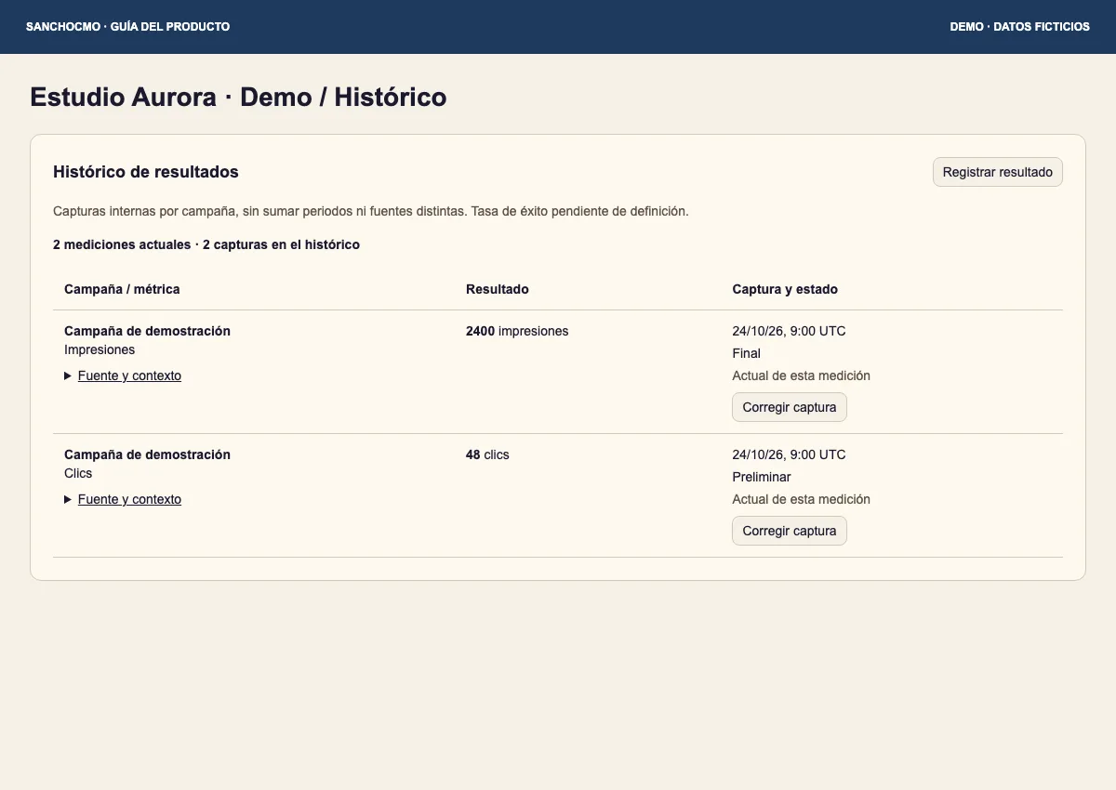Click 'Campaña de demostración' in the Clics row

147,454
